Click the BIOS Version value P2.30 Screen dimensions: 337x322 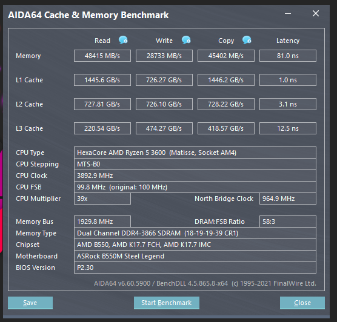195,268
